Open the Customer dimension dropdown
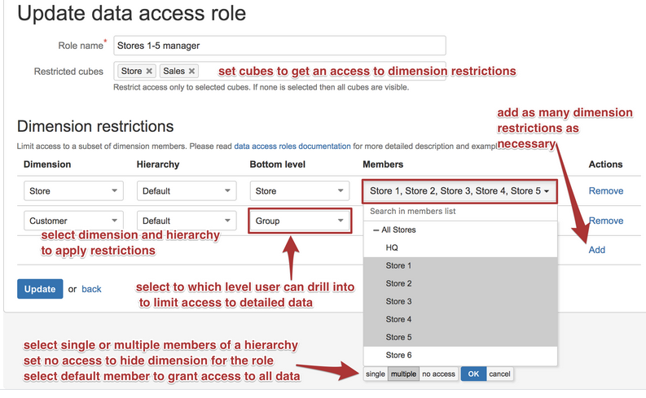 click(x=73, y=221)
